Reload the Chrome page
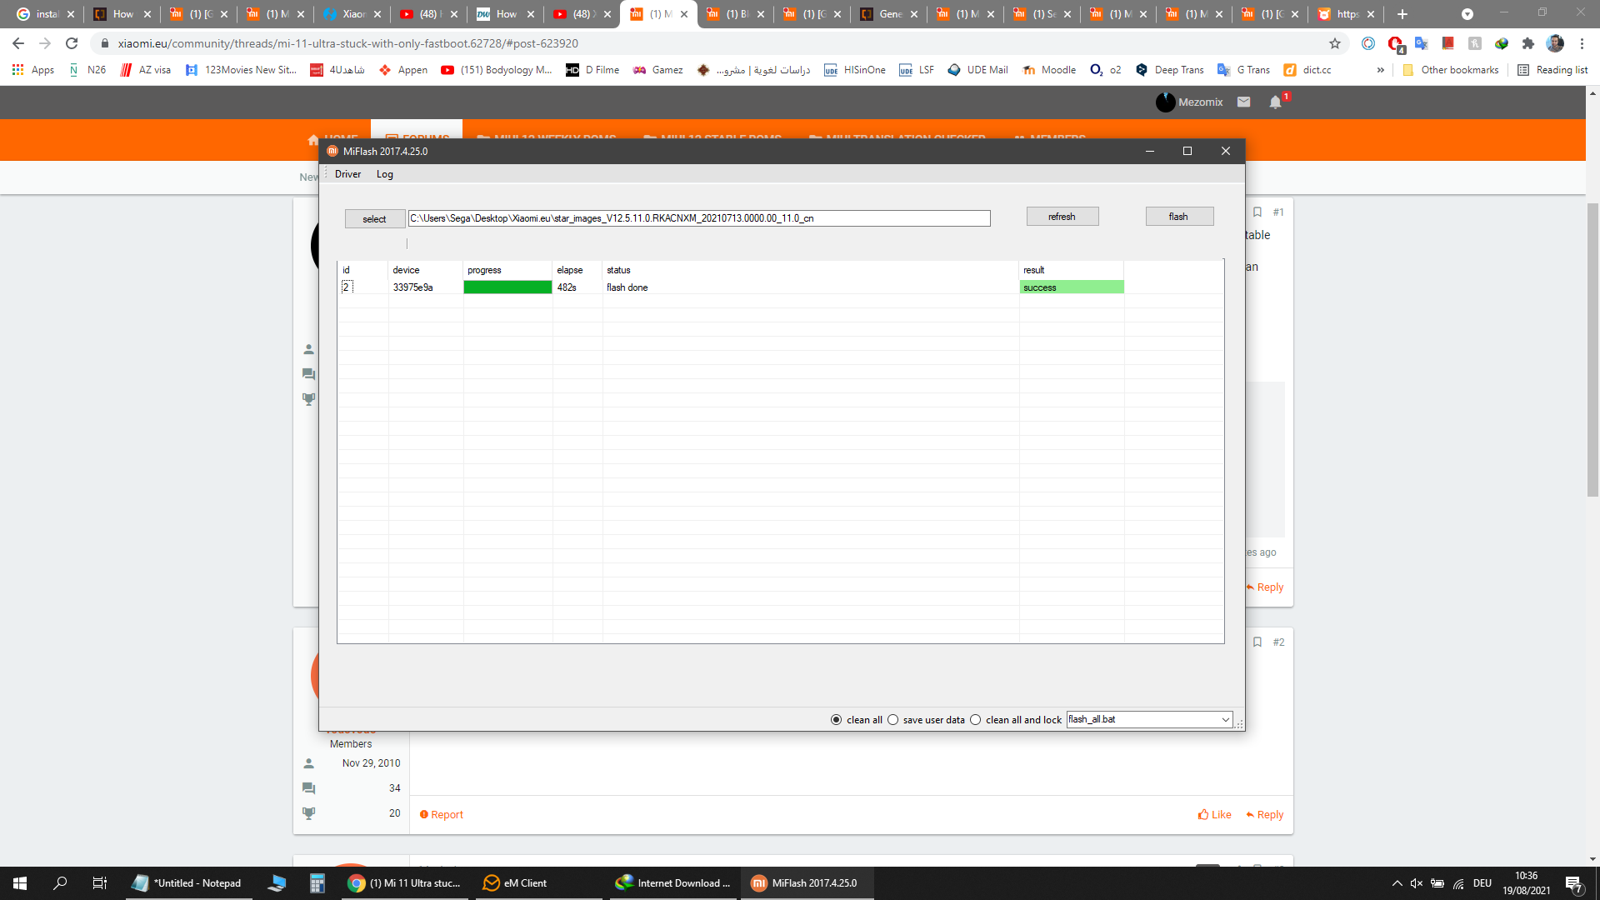 72,43
